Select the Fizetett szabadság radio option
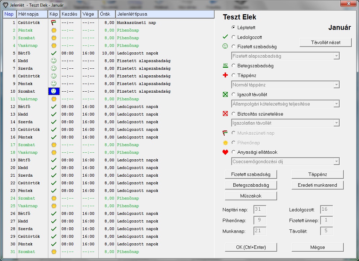Screen dimensions: 359x261 (233, 47)
